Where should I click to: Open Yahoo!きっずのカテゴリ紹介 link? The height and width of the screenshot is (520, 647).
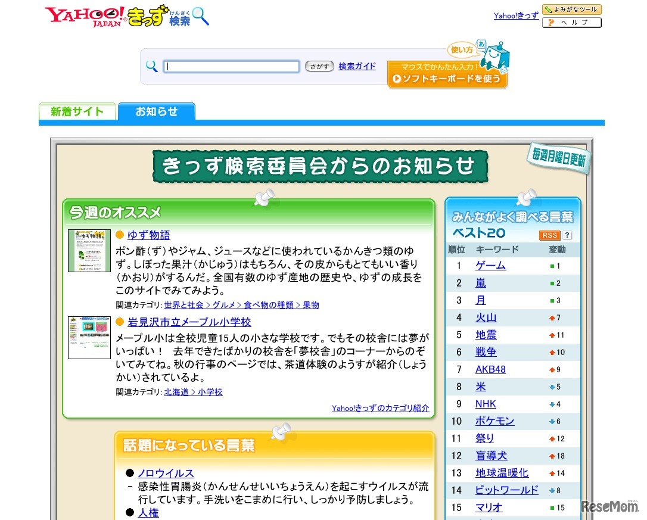click(x=381, y=408)
